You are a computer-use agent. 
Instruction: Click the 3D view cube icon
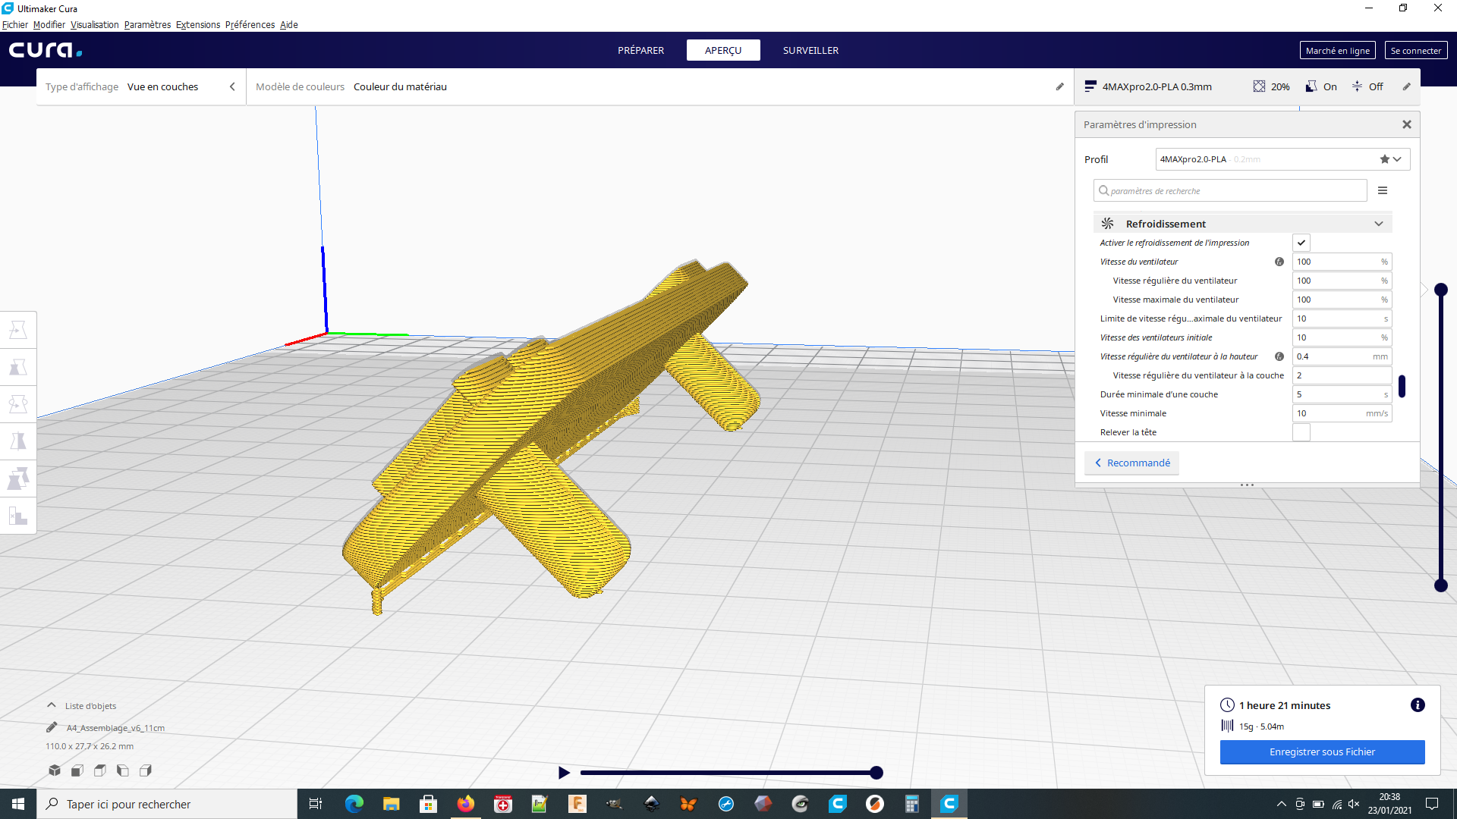[55, 770]
